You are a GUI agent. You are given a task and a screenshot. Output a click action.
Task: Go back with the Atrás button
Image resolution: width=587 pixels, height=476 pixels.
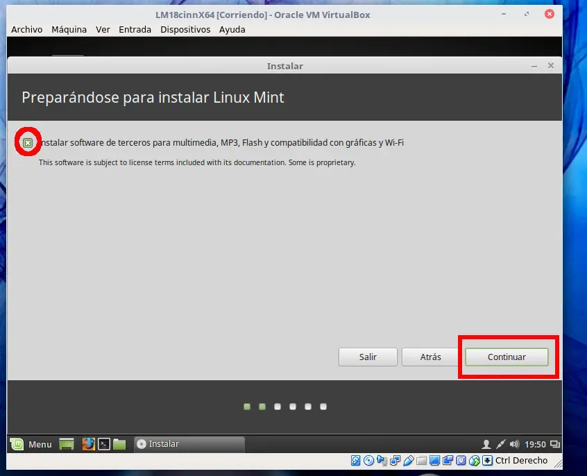tap(430, 357)
